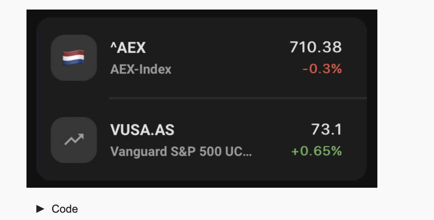The width and height of the screenshot is (434, 220).
Task: Click the Vanguard S&P 500 fund name
Action: tap(181, 151)
